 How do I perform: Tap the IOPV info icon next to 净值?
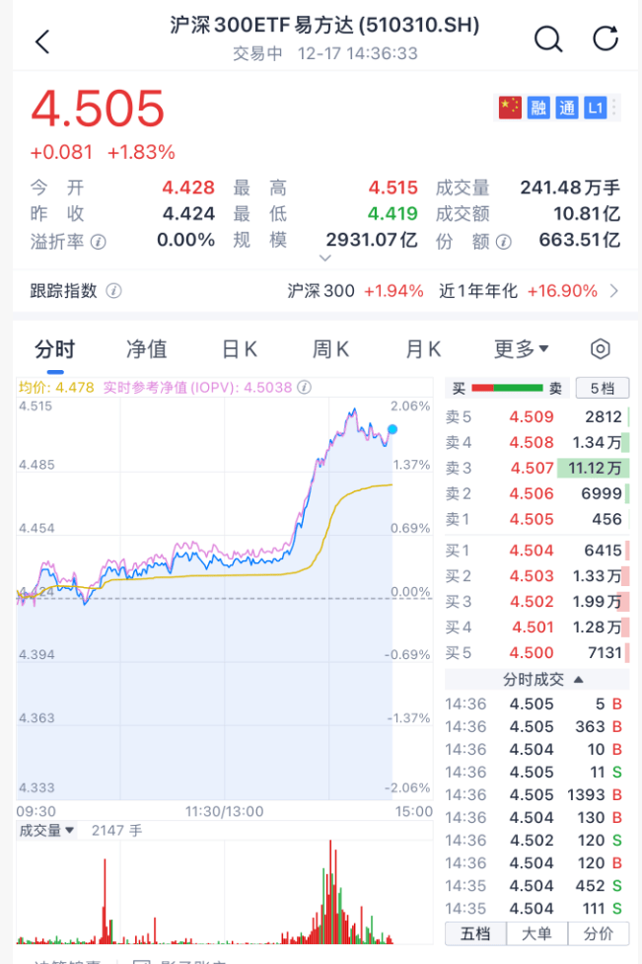coord(306,388)
